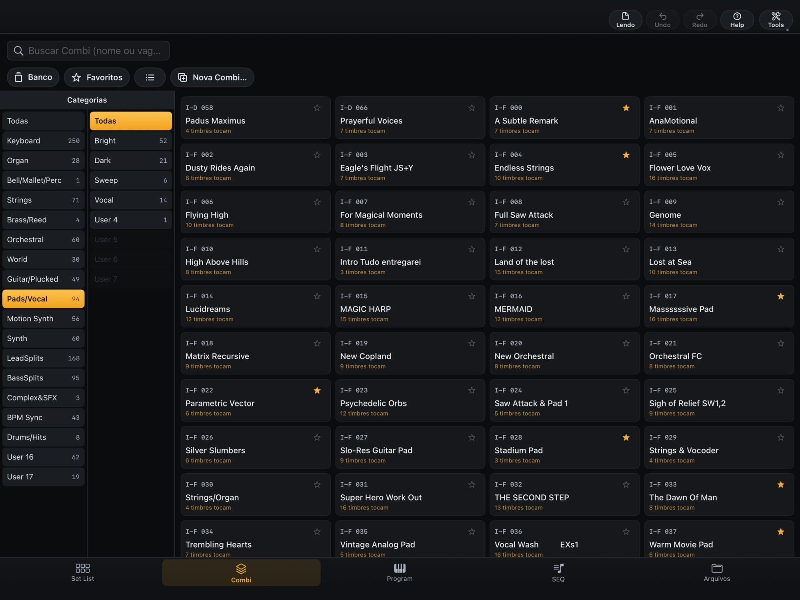Viewport: 800px width, 600px height.
Task: Choose Todas in left category column
Action: click(x=43, y=121)
